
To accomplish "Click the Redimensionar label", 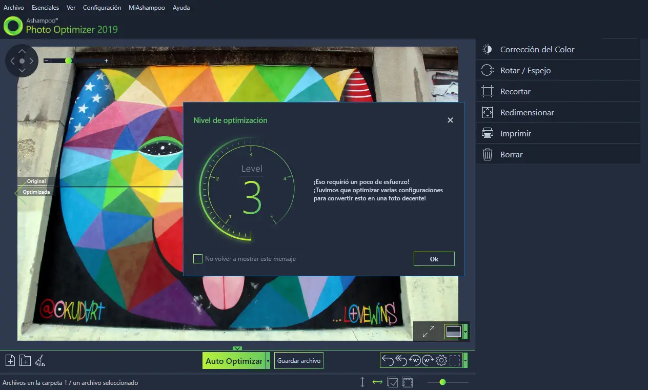I will [527, 112].
